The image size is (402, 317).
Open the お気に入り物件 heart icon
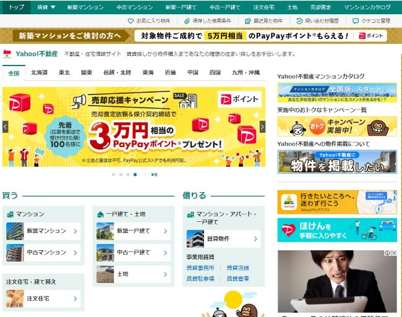[130, 21]
